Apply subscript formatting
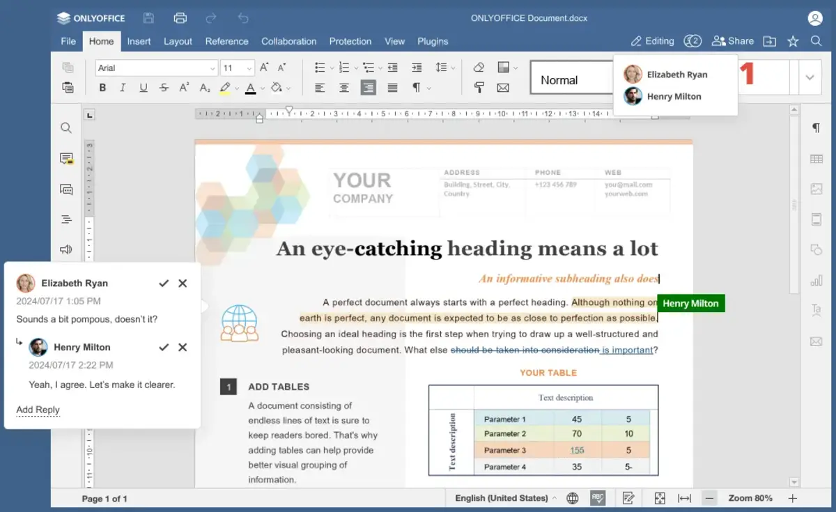836x512 pixels. point(205,88)
